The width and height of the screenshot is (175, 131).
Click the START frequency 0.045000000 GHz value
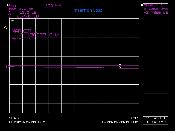[x=27, y=122]
